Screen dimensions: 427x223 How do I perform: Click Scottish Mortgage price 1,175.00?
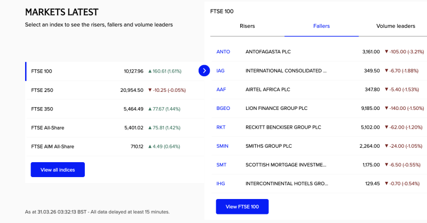click(x=371, y=165)
